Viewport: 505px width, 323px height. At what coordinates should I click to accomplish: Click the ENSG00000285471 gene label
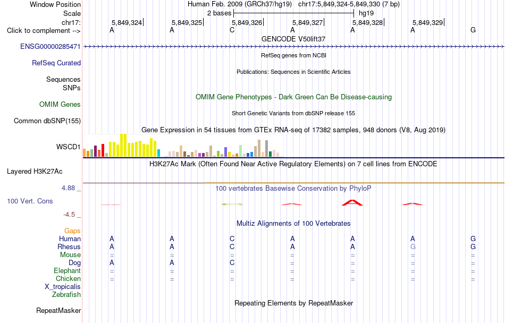pyautogui.click(x=50, y=47)
